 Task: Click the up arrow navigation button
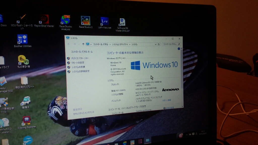pyautogui.click(x=83, y=44)
